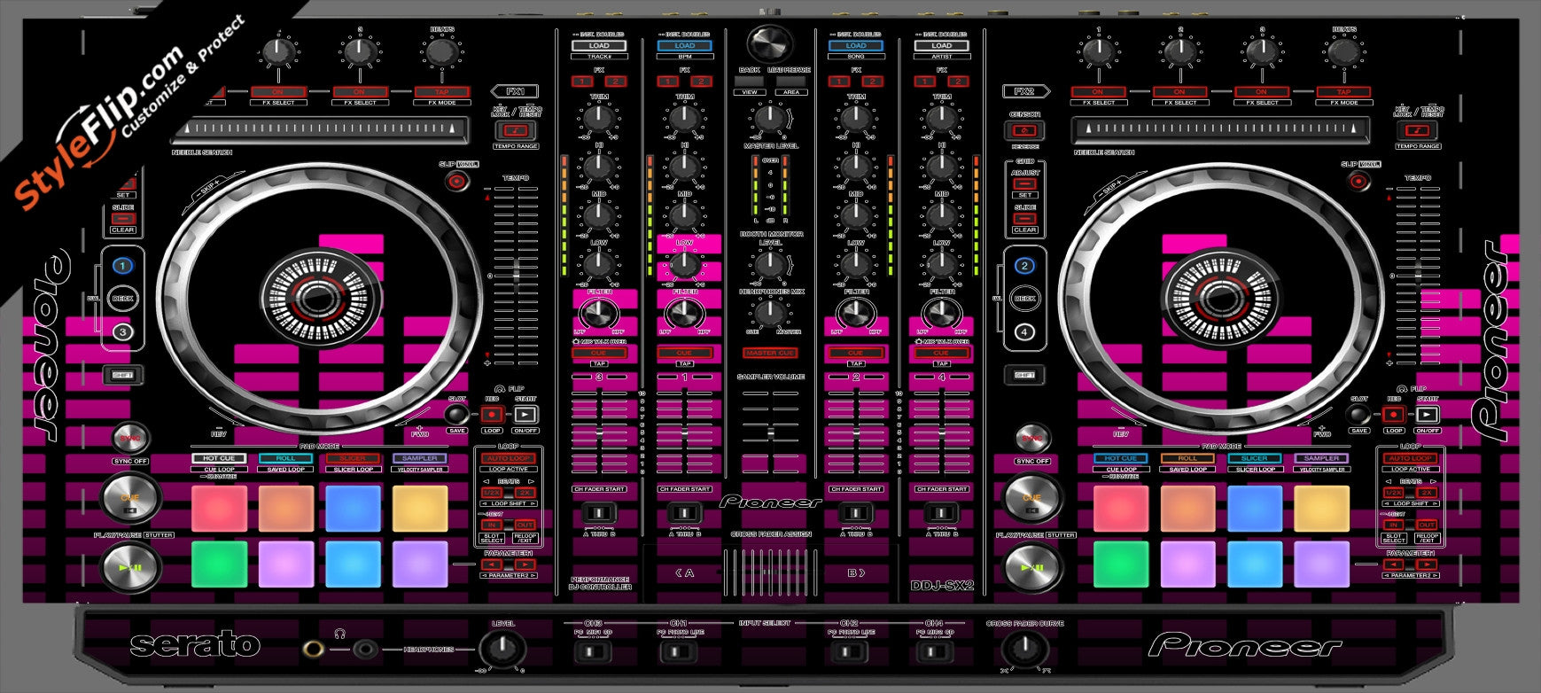Load track with channel 1 LOAD button
Viewport: 1541px width, 693px height.
[685, 46]
